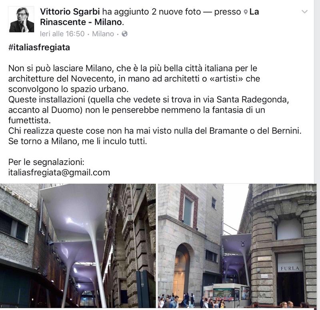Open the #italiasfregiata hashtag
Image resolution: width=320 pixels, height=310 pixels.
pyautogui.click(x=39, y=47)
